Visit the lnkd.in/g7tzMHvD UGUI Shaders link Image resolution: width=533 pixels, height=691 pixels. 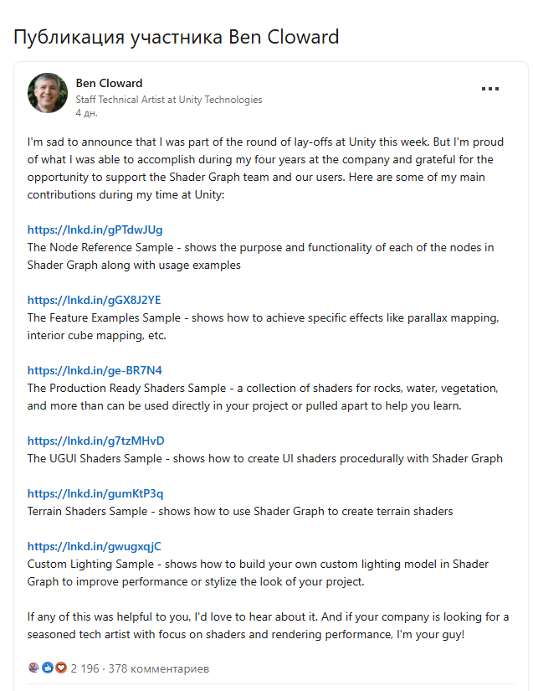(95, 441)
